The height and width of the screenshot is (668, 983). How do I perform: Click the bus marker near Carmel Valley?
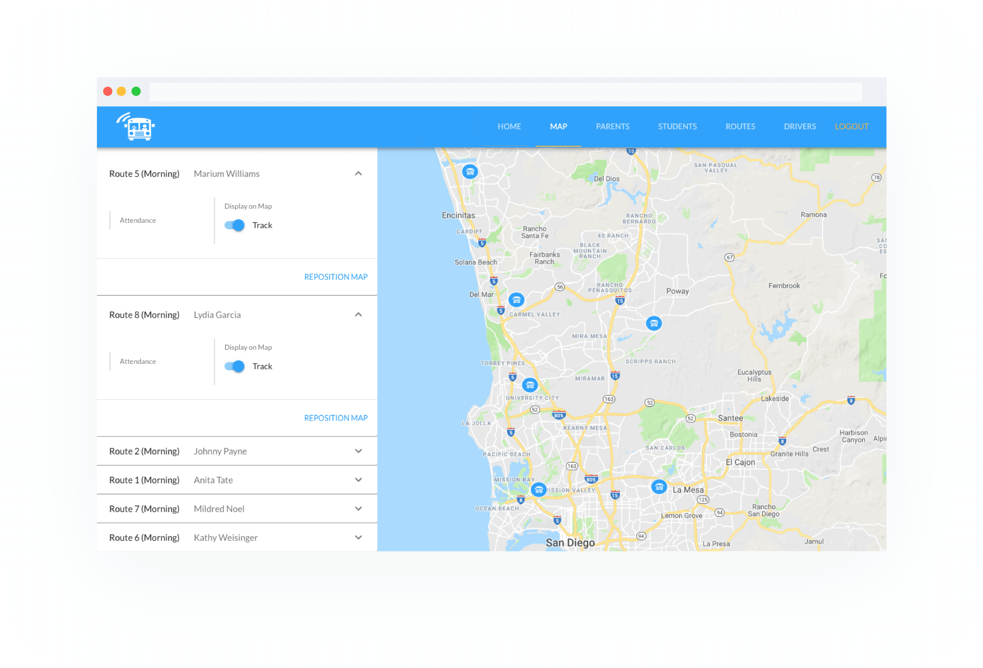(516, 300)
